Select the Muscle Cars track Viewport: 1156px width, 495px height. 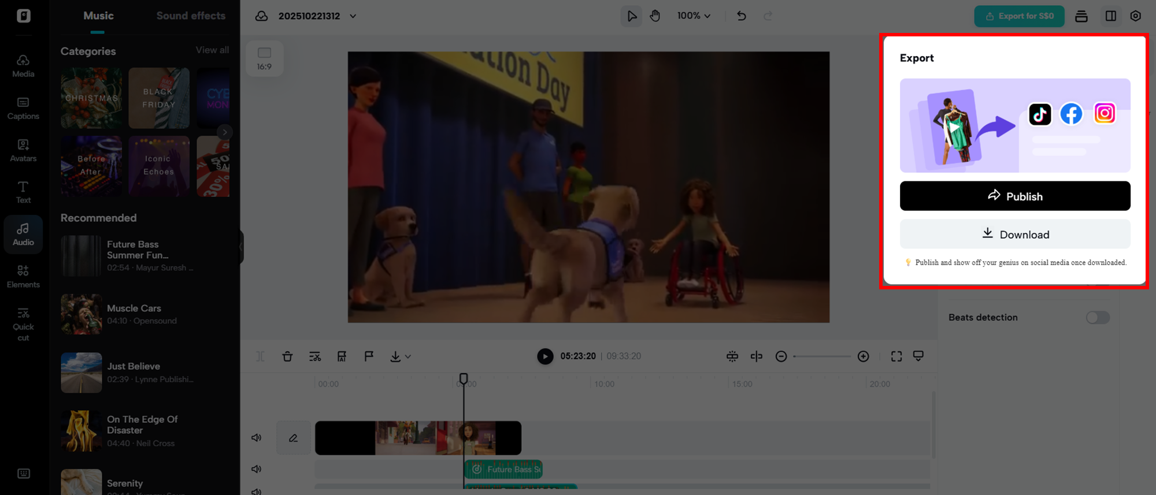coord(144,314)
